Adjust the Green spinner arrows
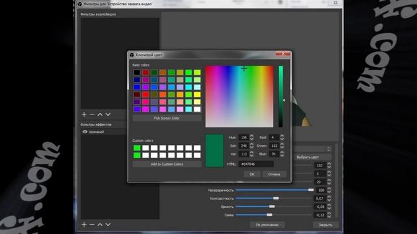This screenshot has height=234, width=417. [x=282, y=146]
